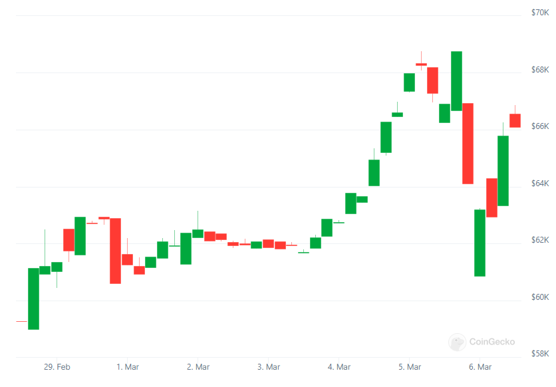Screen dimensions: 556x387
Task: Click the $70K price axis label
Action: [x=539, y=12]
